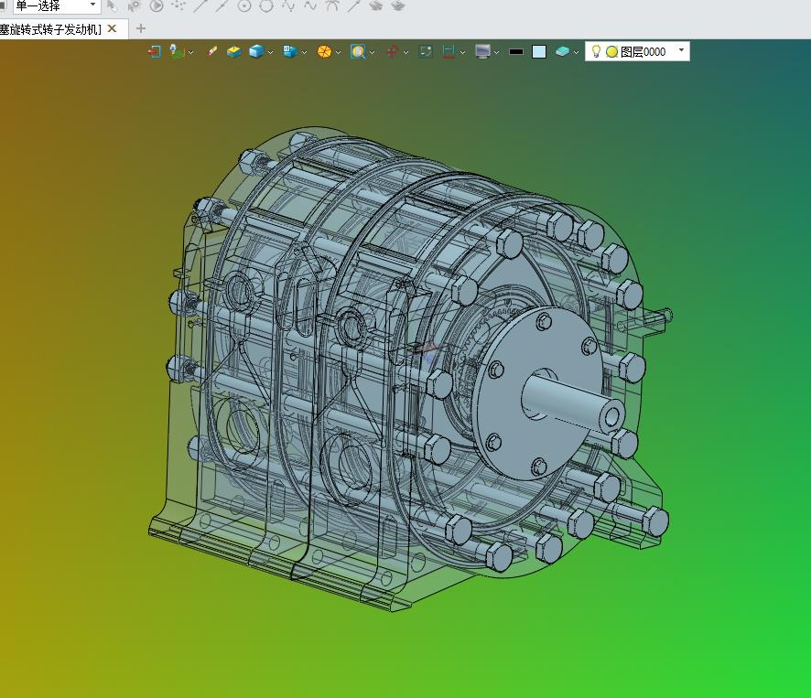Click the monitor display settings icon
The height and width of the screenshot is (698, 811).
point(482,52)
